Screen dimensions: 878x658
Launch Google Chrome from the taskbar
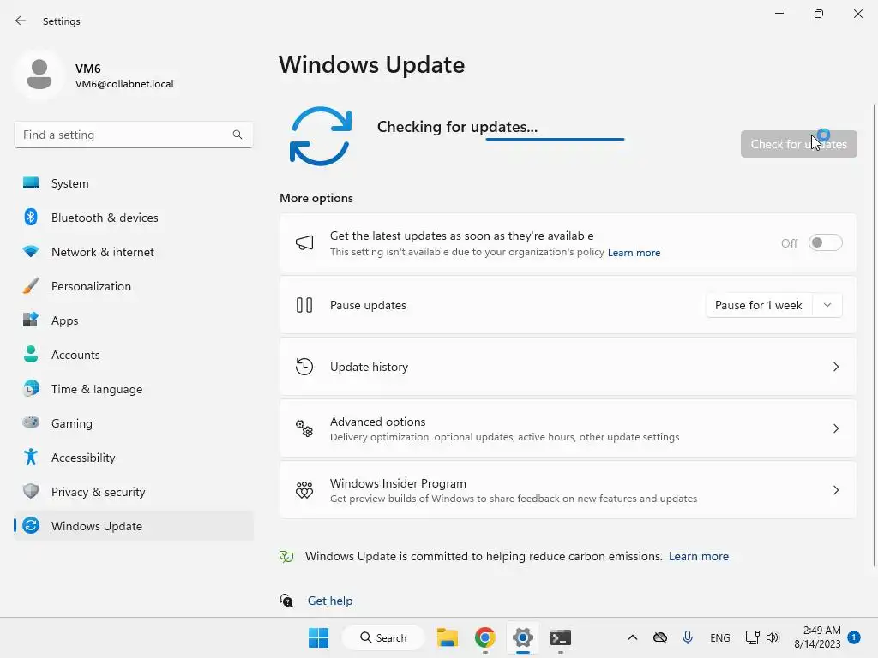coord(485,637)
